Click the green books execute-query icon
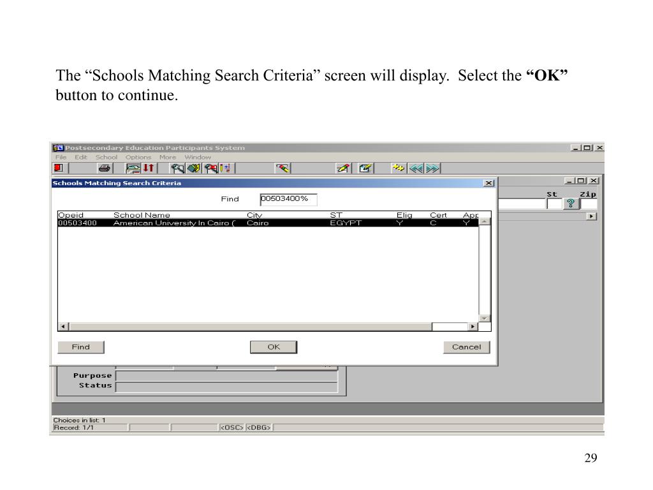653x490 pixels. pyautogui.click(x=194, y=168)
